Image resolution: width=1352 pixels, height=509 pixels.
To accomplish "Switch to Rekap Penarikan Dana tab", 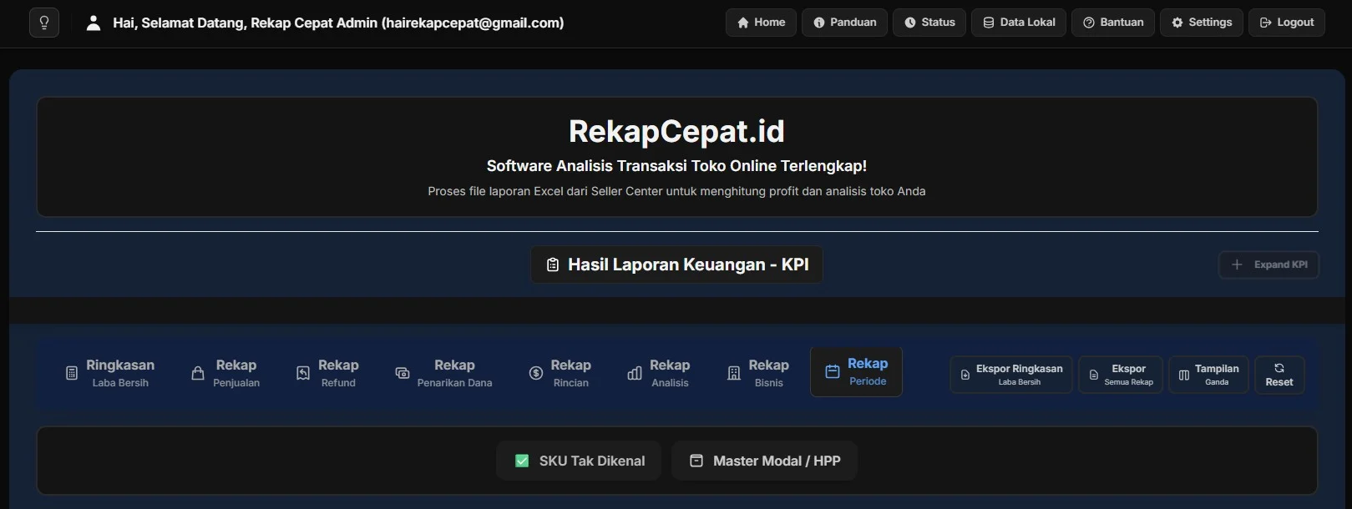I will coord(443,373).
